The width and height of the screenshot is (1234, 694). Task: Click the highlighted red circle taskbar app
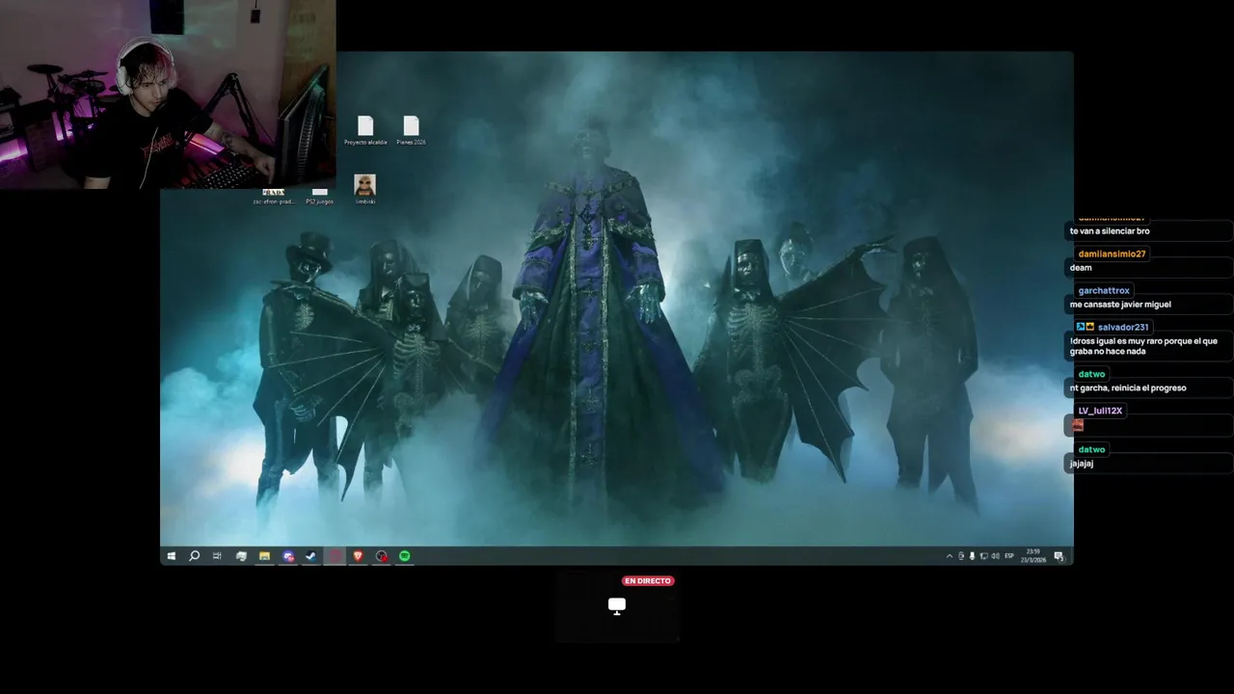pos(335,556)
